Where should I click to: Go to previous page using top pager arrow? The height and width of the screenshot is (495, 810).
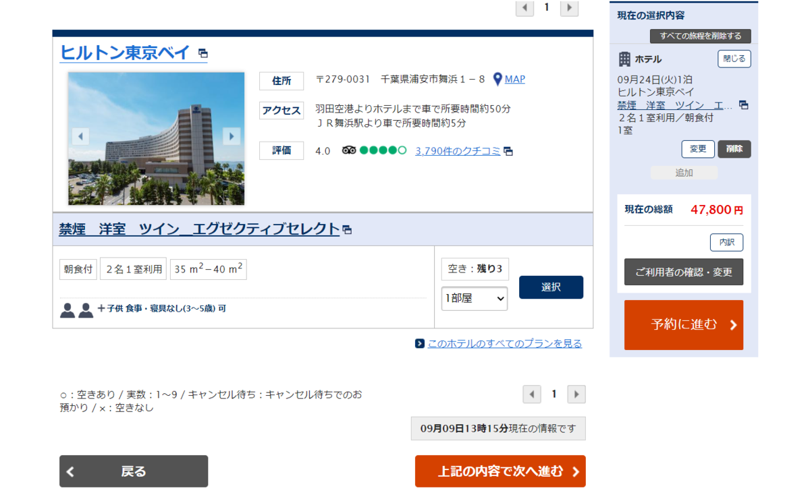[x=524, y=7]
